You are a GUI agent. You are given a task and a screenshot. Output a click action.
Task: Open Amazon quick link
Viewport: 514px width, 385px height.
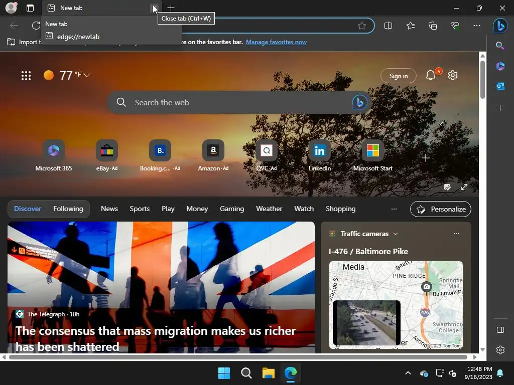point(213,156)
